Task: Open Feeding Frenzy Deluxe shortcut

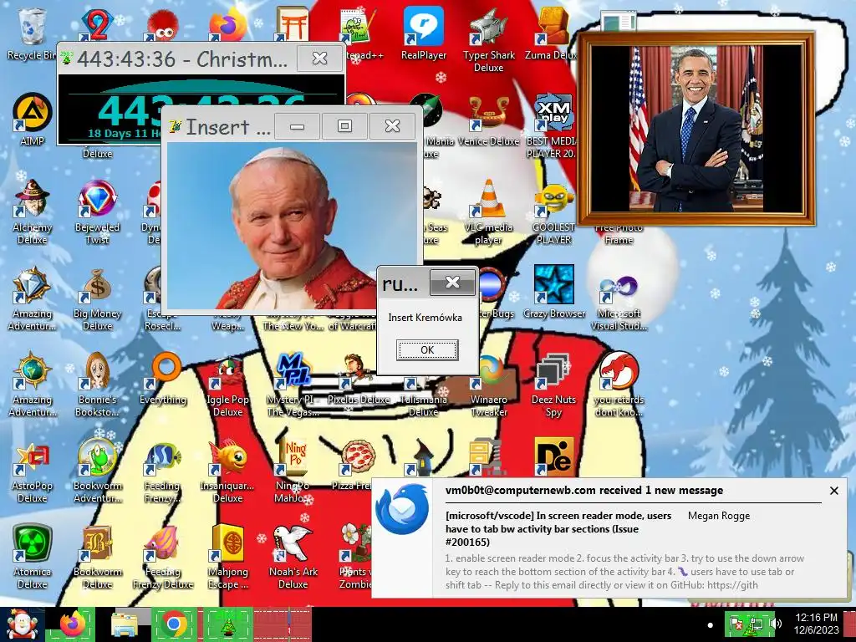Action: [x=163, y=557]
